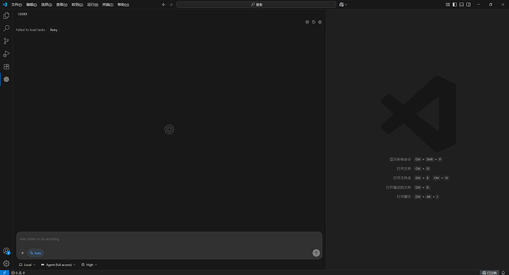Focus the Ask Codex to do anything input
509x275 pixels.
click(169, 240)
